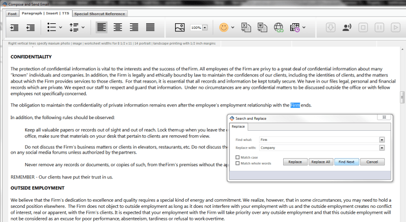Click the TTS play button
This screenshot has width=406, height=222.
[395, 27]
